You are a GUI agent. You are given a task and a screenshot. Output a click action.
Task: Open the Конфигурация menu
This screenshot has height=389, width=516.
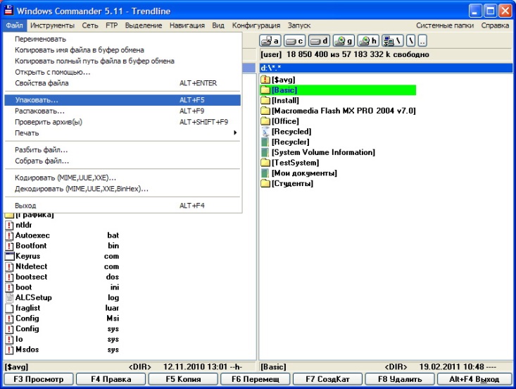(256, 25)
